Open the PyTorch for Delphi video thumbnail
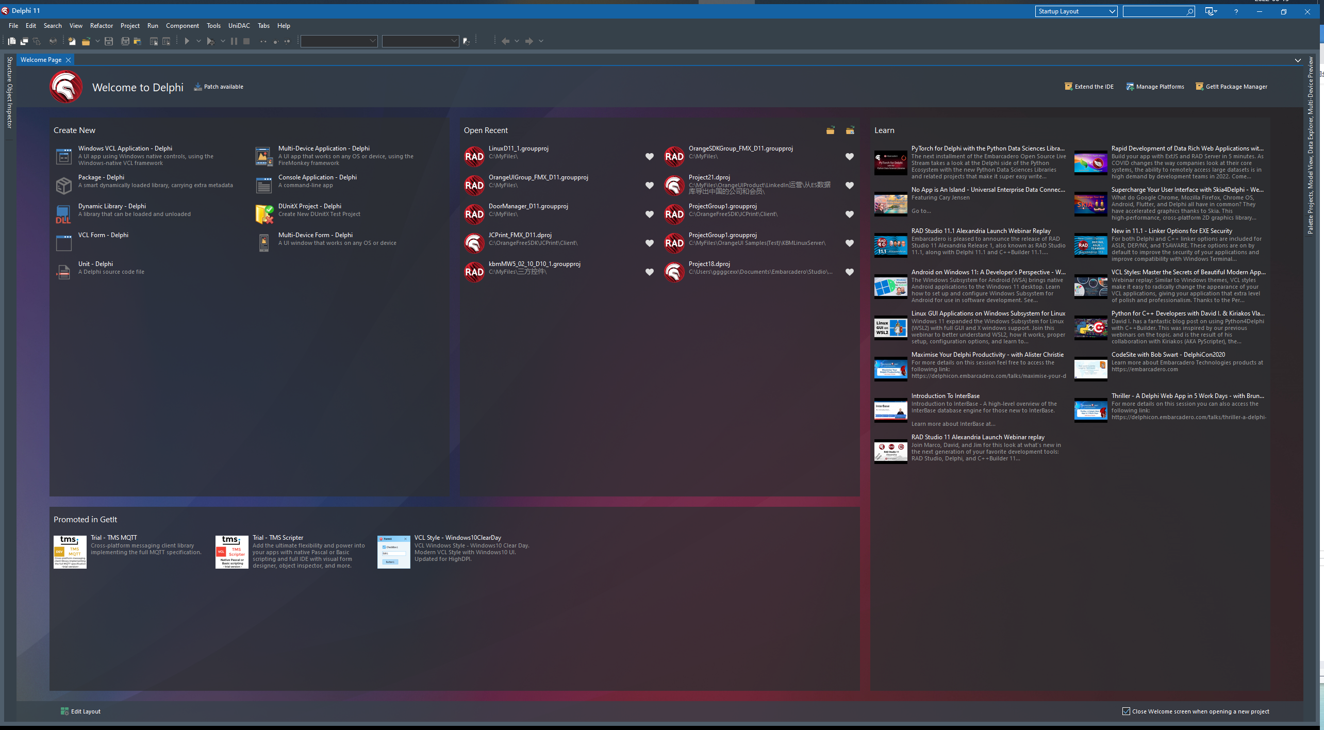 coord(890,162)
